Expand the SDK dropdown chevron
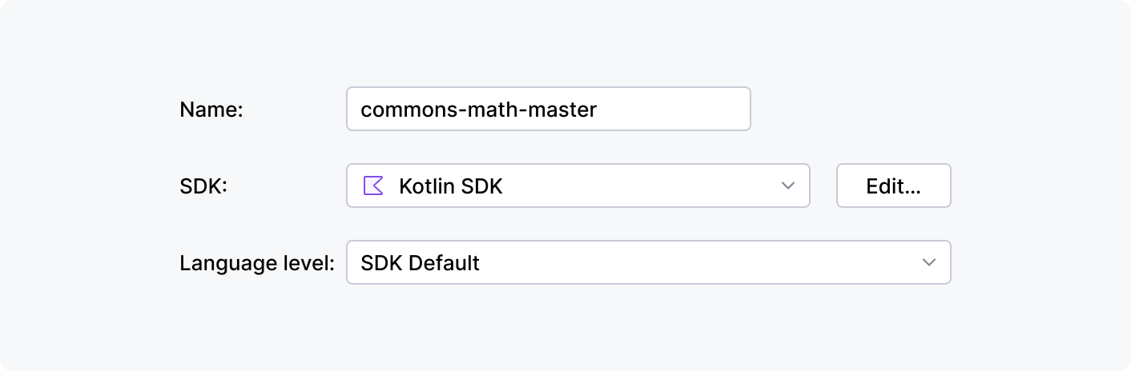This screenshot has width=1131, height=371. [x=788, y=185]
